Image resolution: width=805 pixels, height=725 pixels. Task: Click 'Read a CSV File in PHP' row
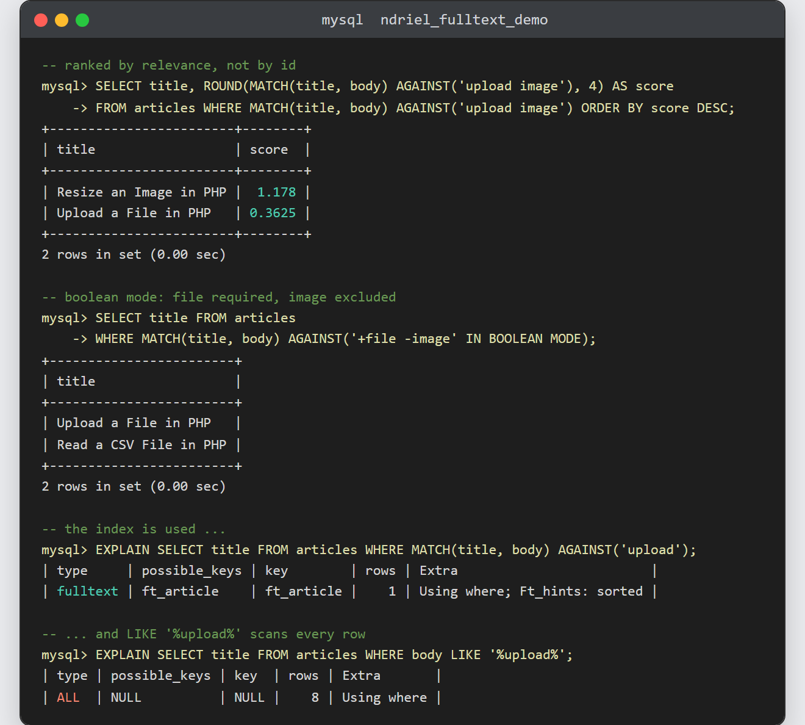pos(141,445)
